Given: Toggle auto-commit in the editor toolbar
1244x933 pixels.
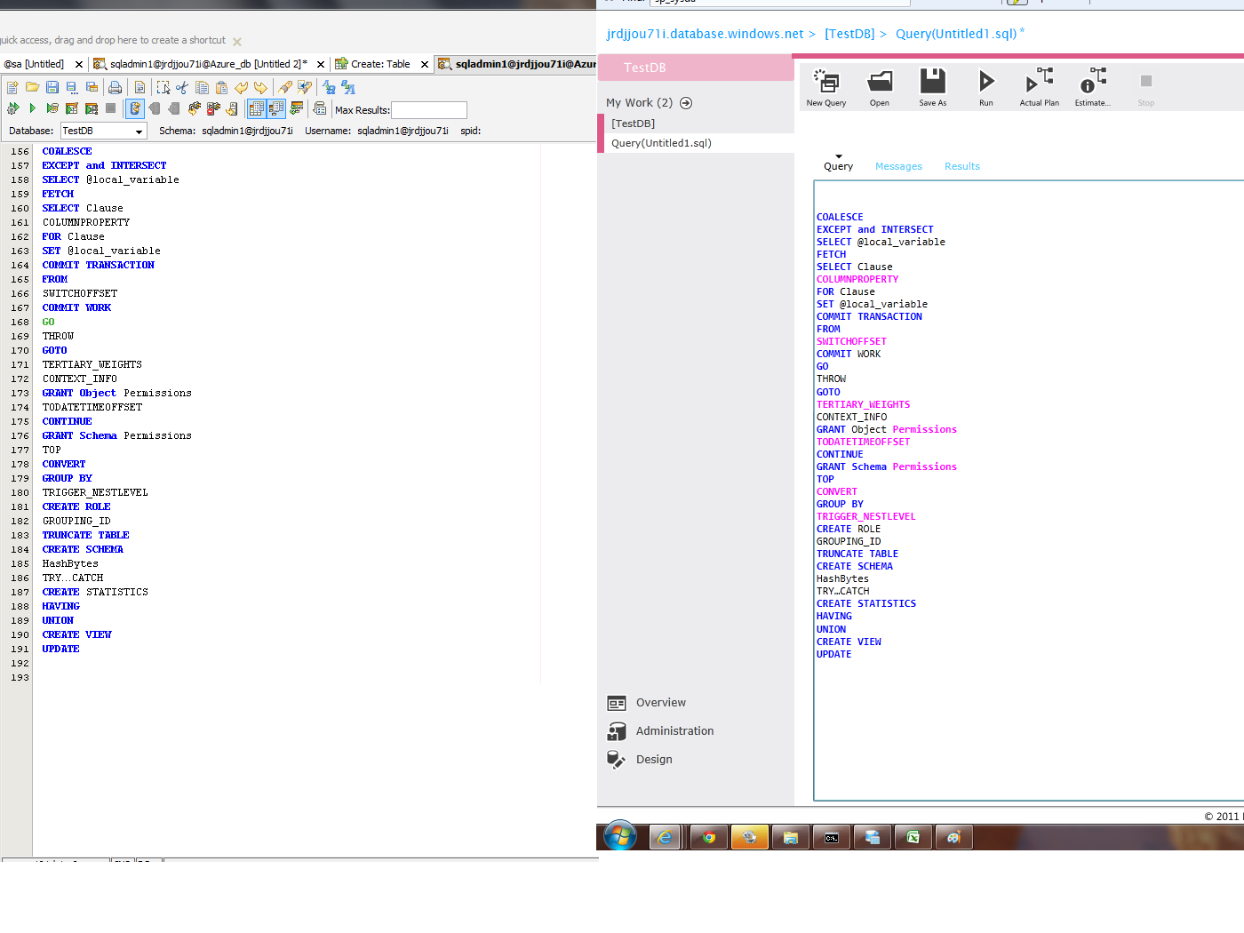Looking at the screenshot, I should (134, 108).
